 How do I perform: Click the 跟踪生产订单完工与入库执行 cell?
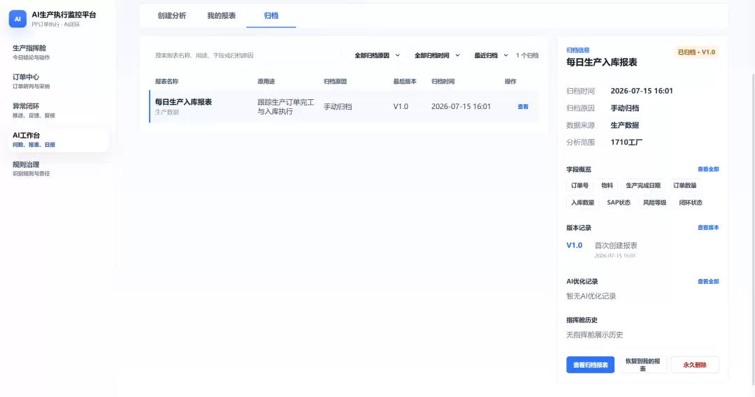tap(286, 107)
